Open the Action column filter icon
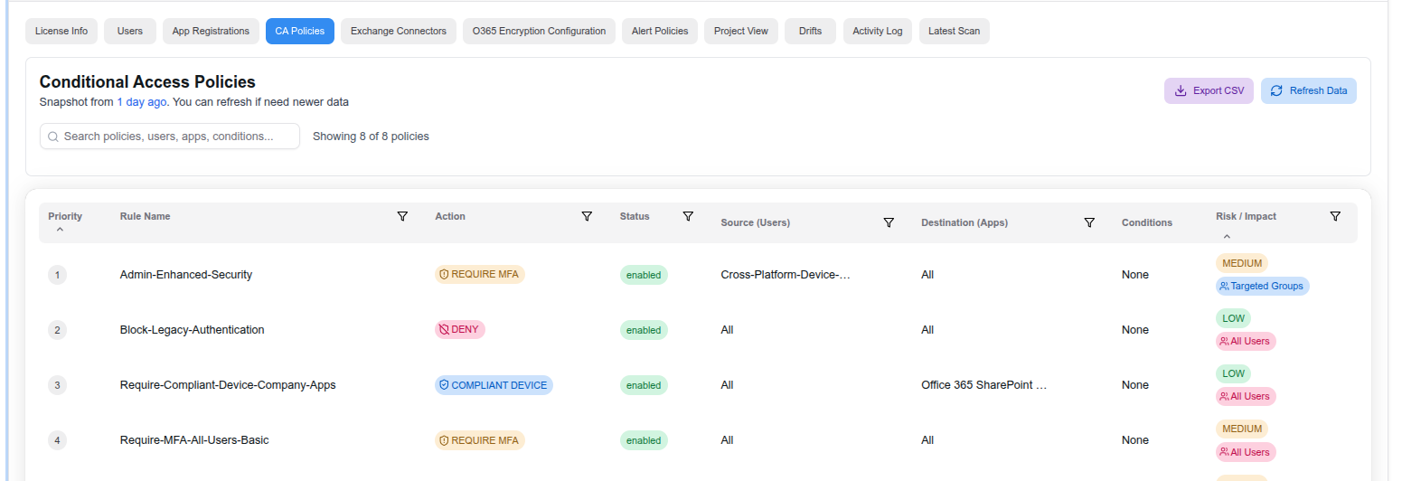 tap(587, 216)
